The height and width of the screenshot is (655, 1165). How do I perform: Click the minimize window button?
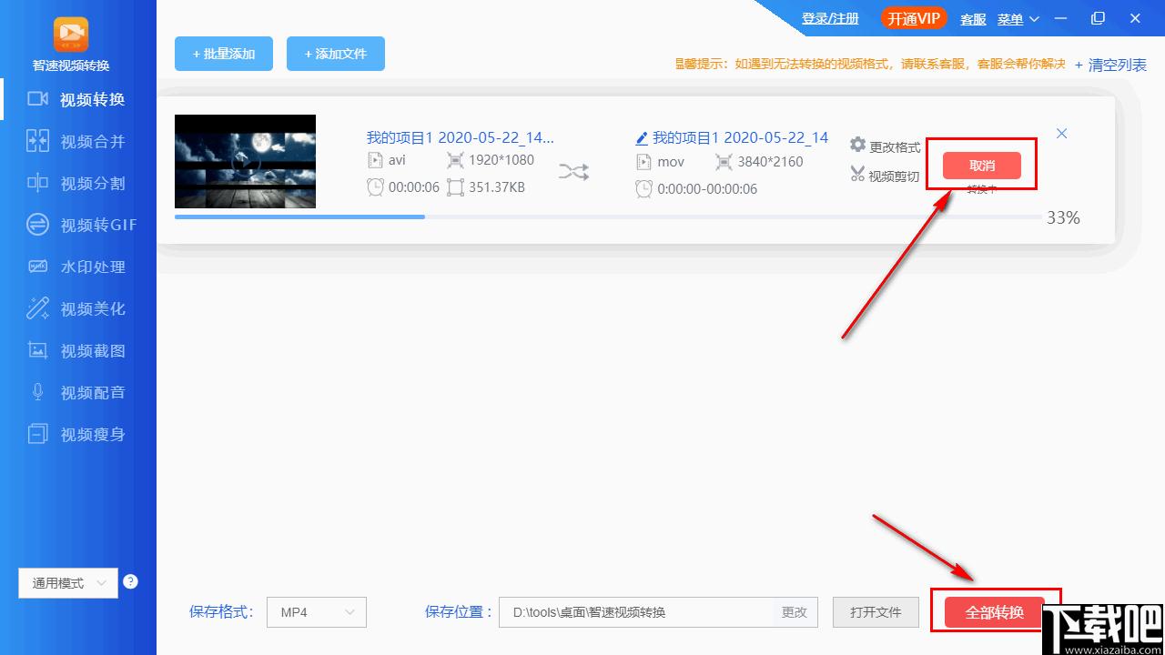pos(1062,18)
